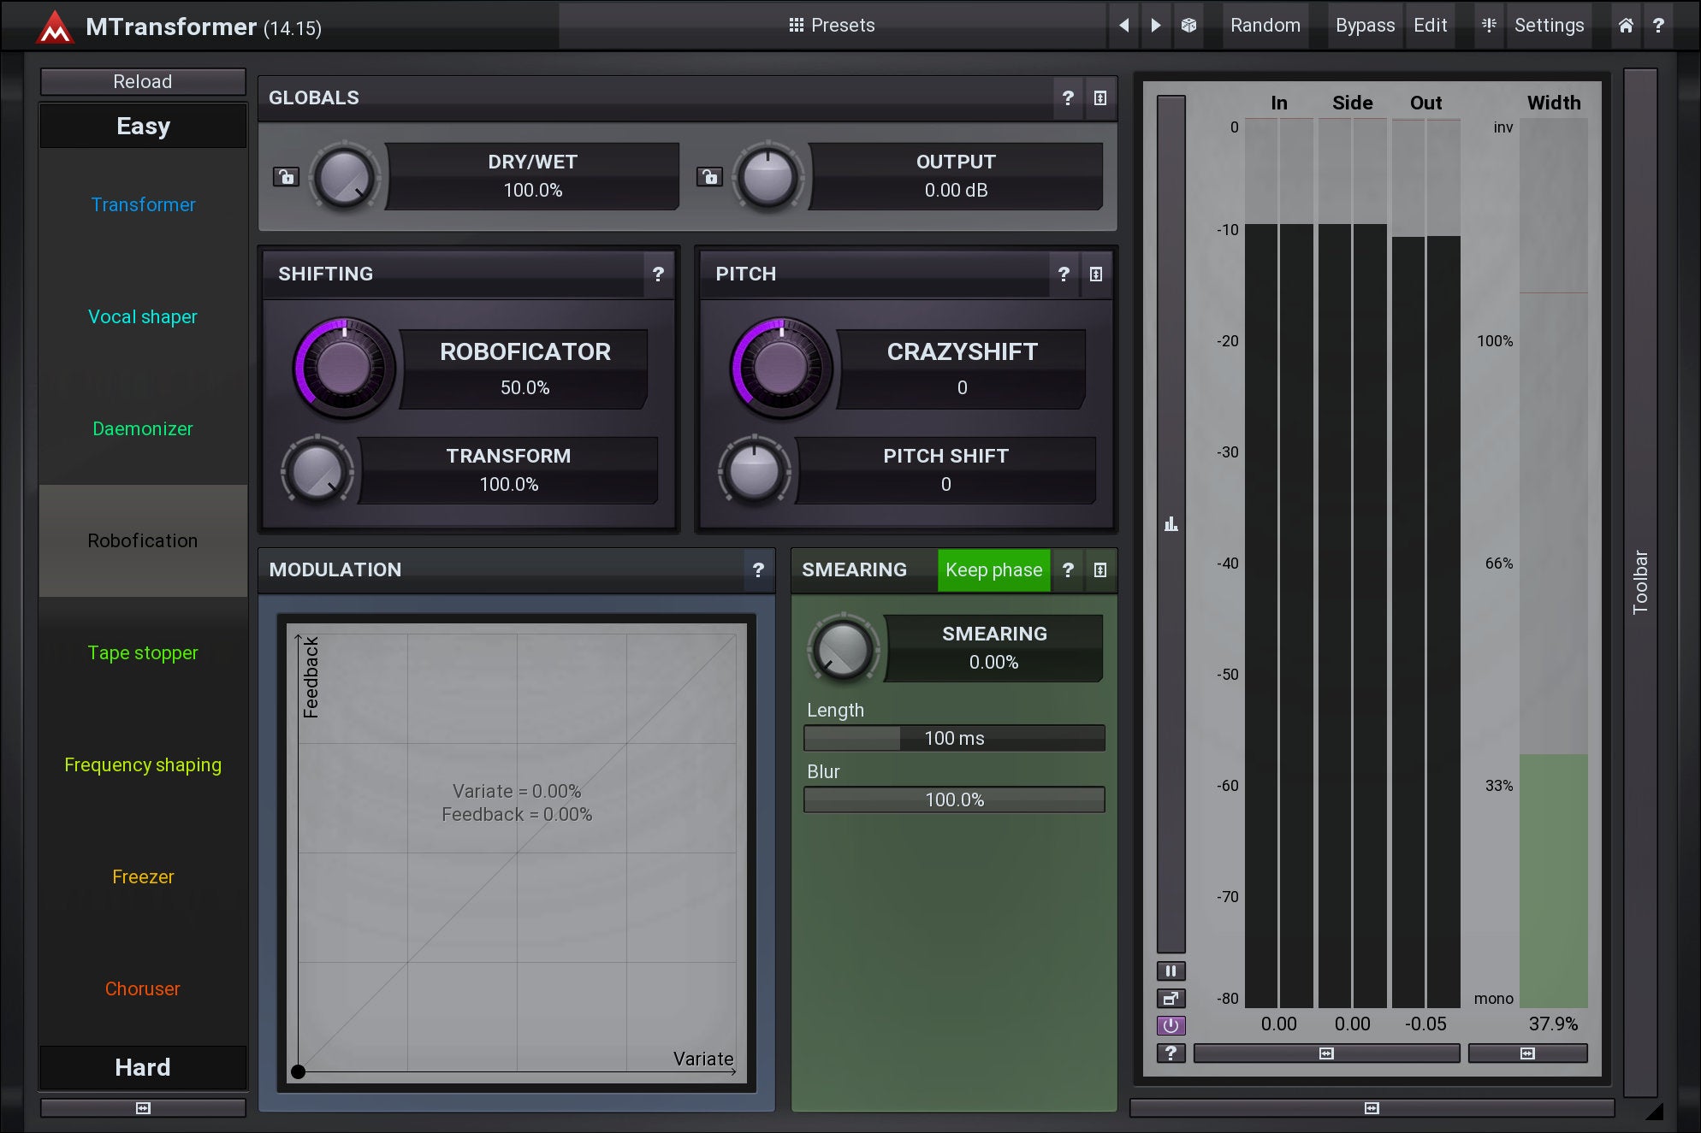The image size is (1701, 1133).
Task: Toggle the Keep phase button
Action: (x=993, y=570)
